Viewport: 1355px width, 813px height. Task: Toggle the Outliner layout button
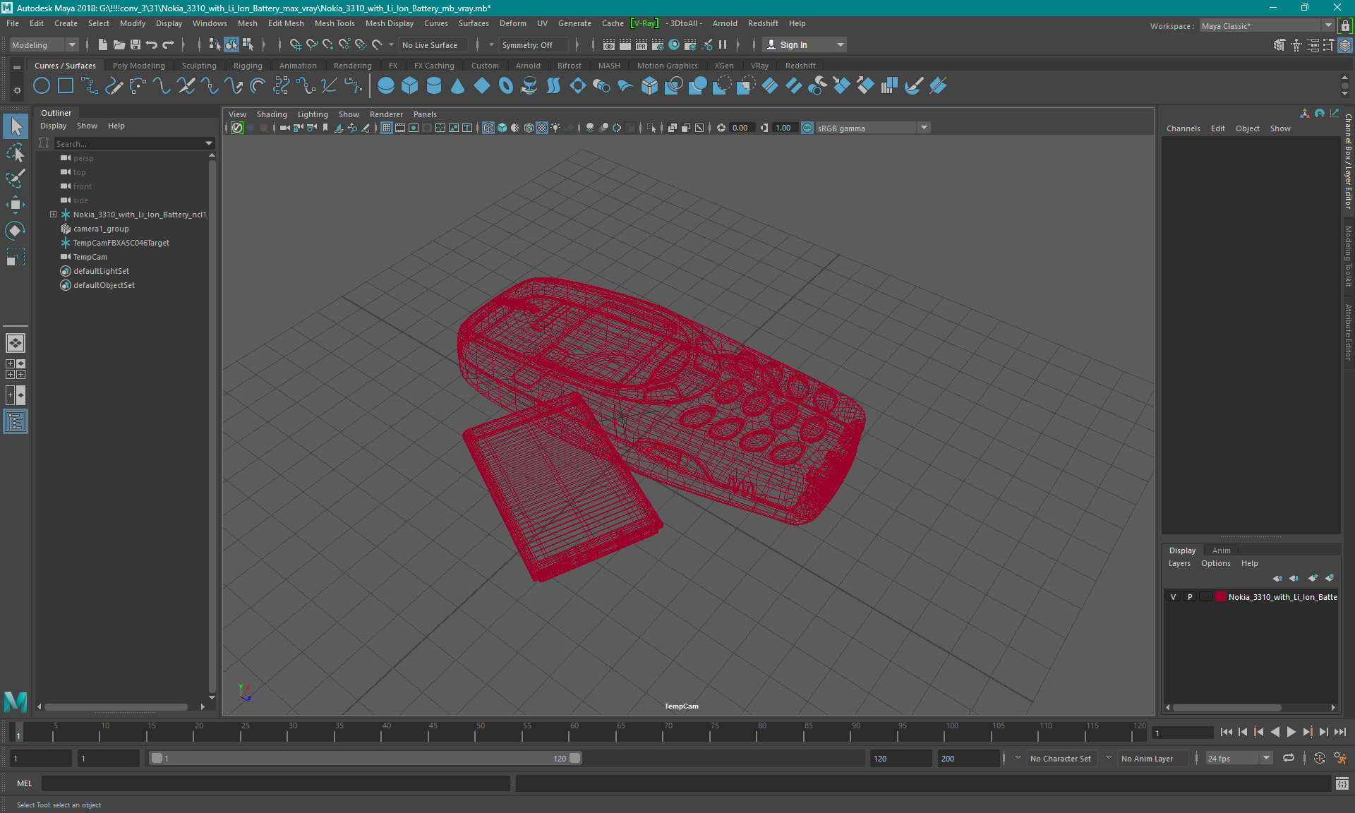pos(16,422)
